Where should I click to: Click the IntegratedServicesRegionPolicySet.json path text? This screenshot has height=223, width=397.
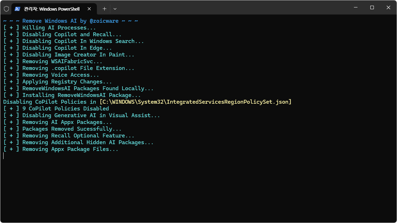coord(195,102)
